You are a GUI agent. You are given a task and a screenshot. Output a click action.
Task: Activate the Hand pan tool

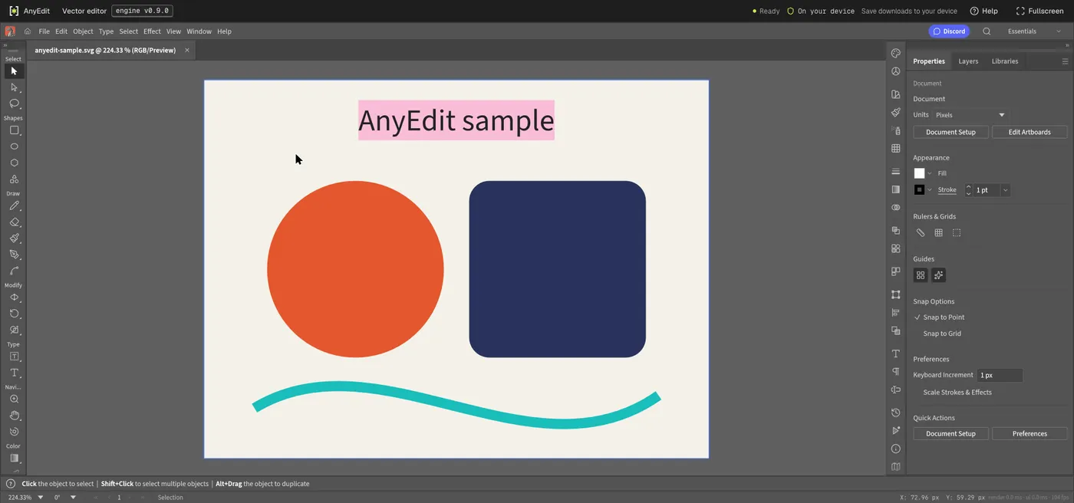click(x=14, y=416)
